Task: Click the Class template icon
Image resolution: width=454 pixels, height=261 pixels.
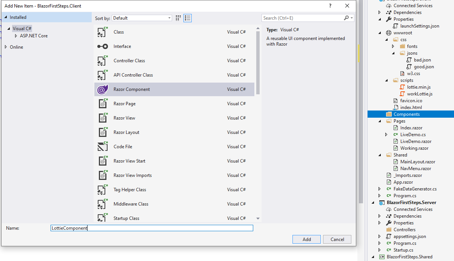Action: pyautogui.click(x=102, y=32)
